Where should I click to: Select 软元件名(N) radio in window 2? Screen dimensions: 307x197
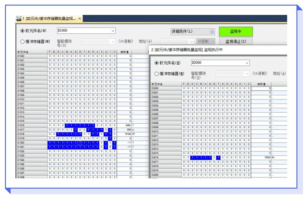tap(156, 63)
